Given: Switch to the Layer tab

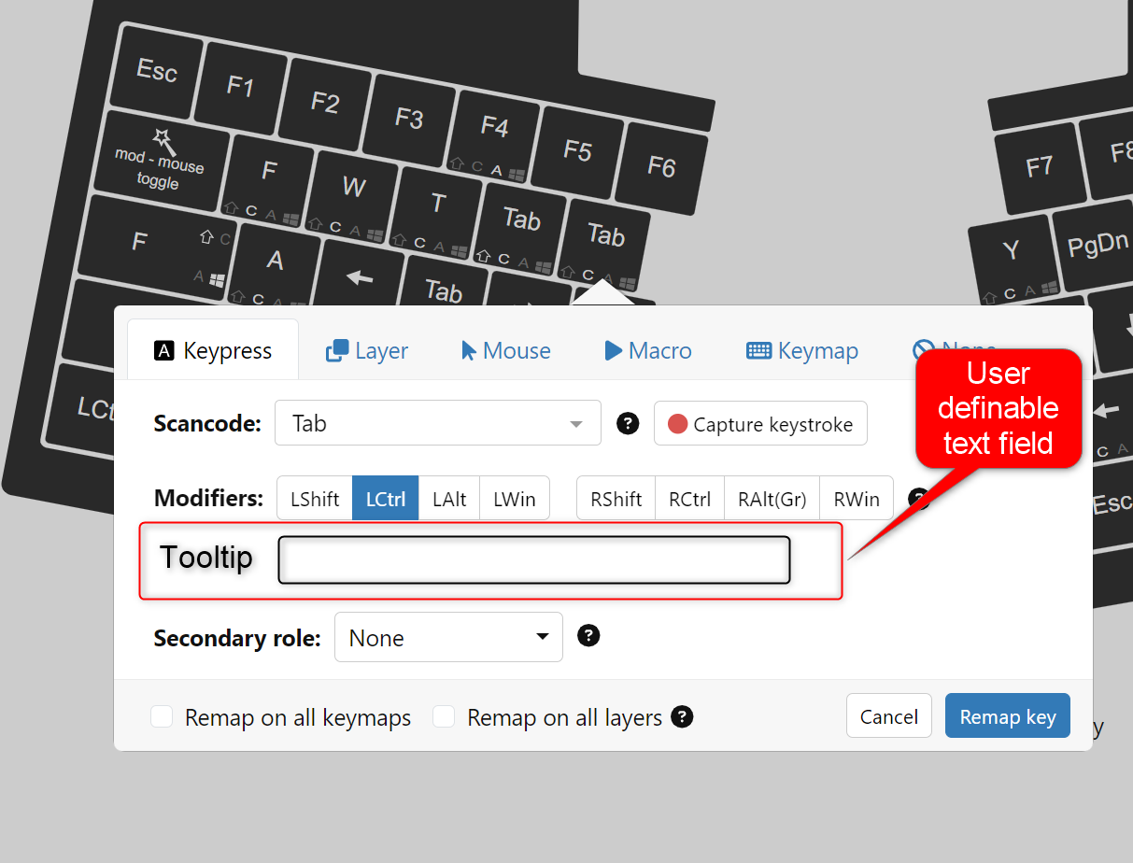Looking at the screenshot, I should pyautogui.click(x=367, y=351).
